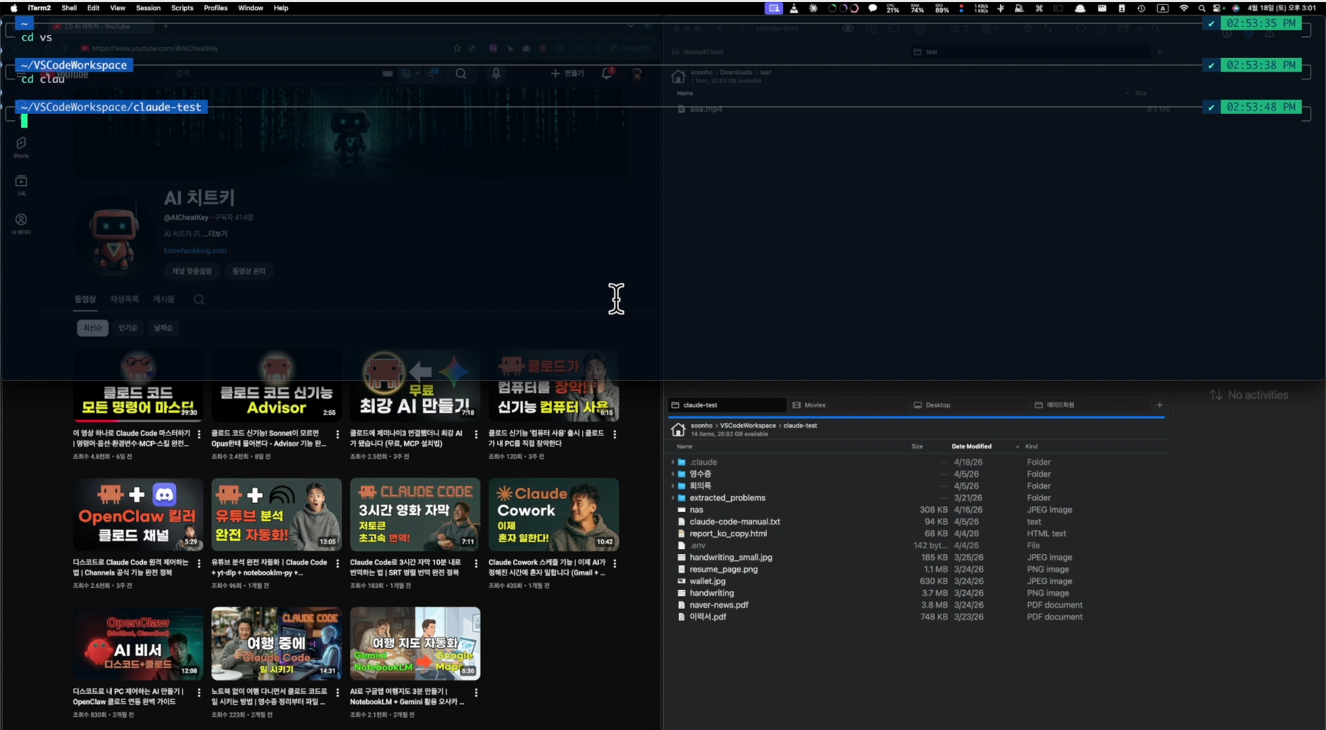Open more options for the Advisor video

338,435
